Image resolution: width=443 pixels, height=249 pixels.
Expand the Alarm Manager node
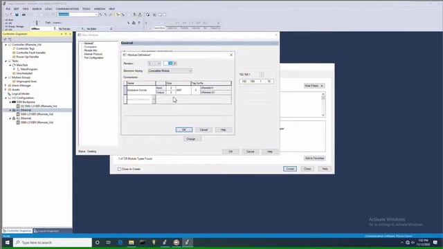click(x=6, y=85)
